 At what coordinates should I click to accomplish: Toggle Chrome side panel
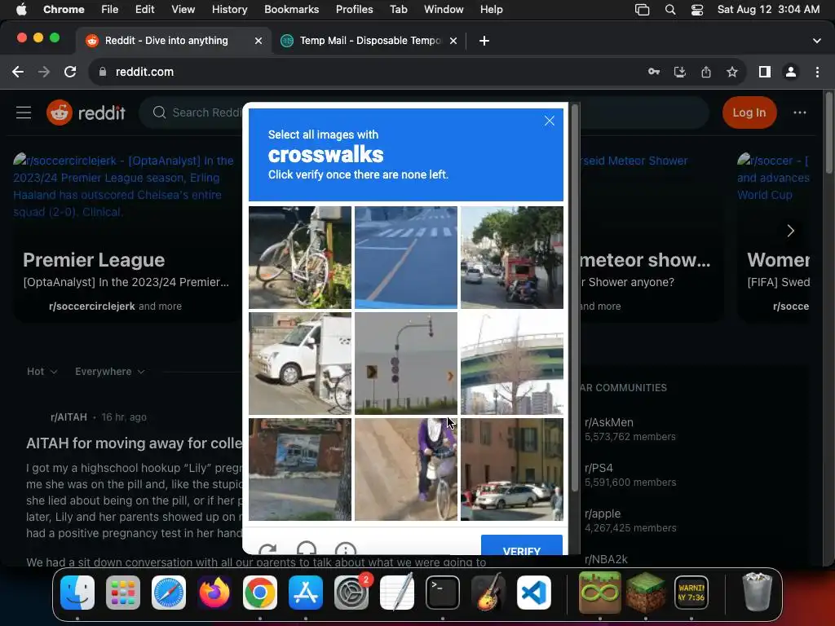click(764, 72)
